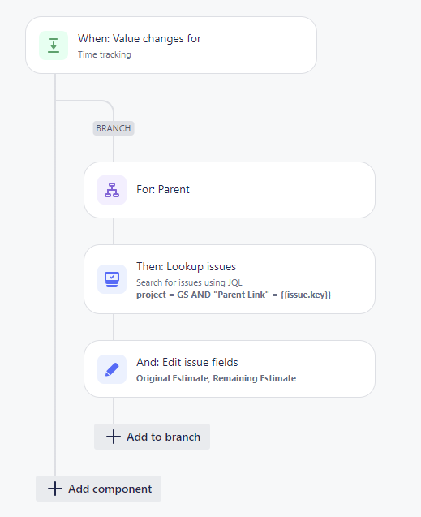
Task: Click the project = GS JQL query text
Action: coord(234,295)
